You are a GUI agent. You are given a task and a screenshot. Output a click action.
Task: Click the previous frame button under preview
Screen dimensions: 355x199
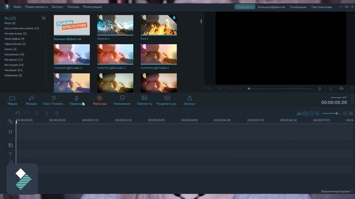210,88
